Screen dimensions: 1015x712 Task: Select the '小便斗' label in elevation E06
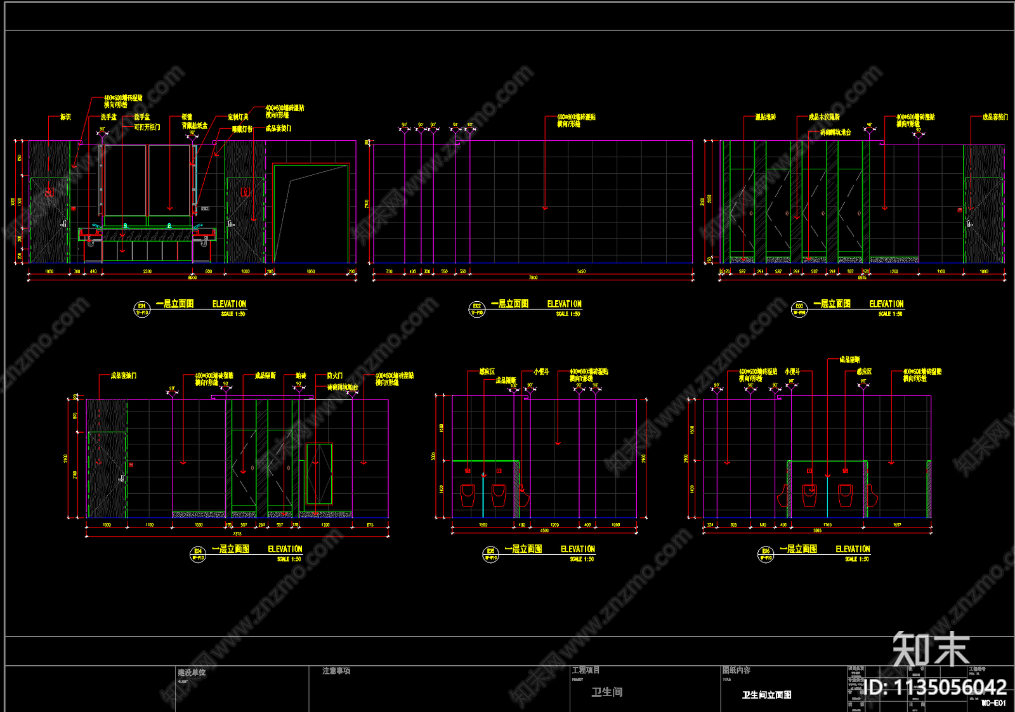click(x=792, y=372)
